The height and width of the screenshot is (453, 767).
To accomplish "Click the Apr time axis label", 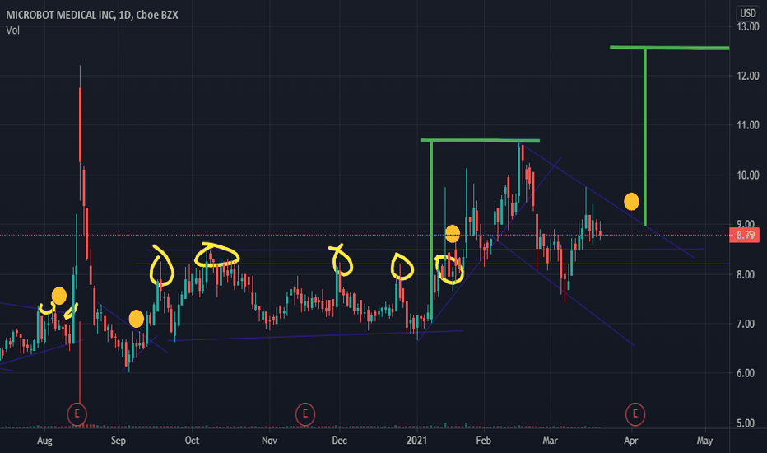I will [x=631, y=441].
